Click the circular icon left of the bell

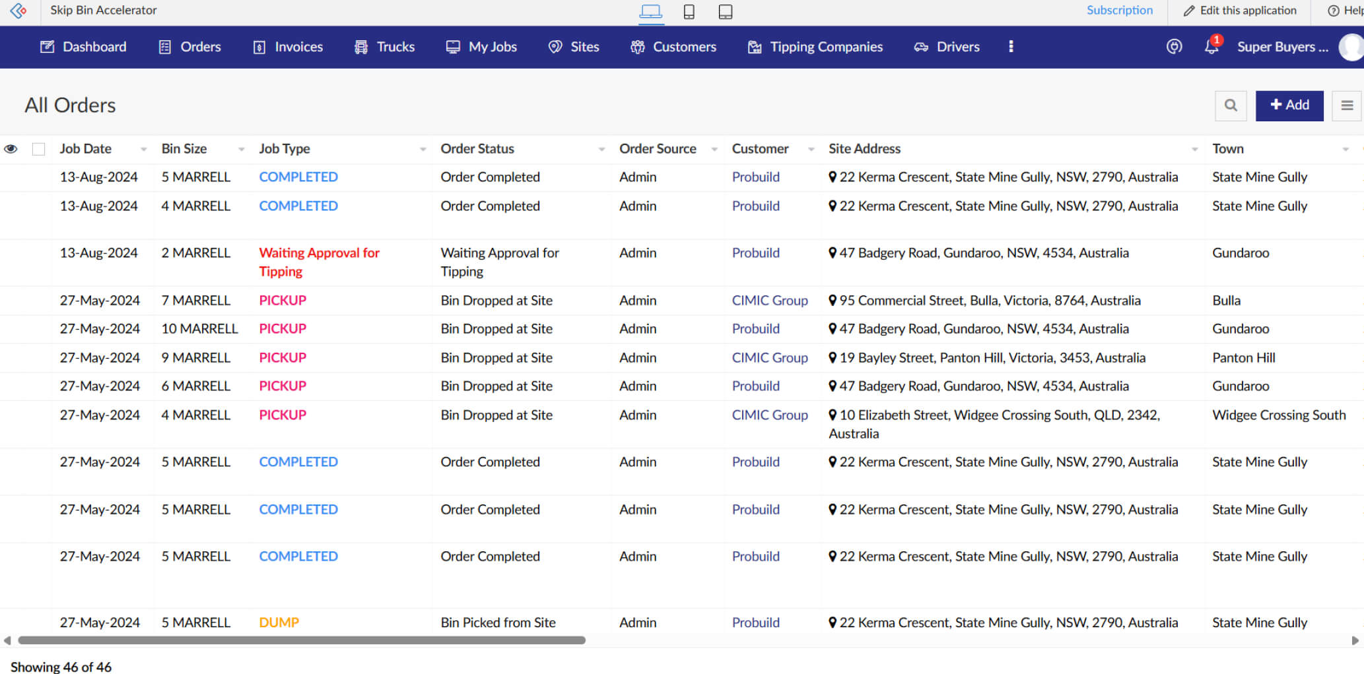[x=1174, y=47]
